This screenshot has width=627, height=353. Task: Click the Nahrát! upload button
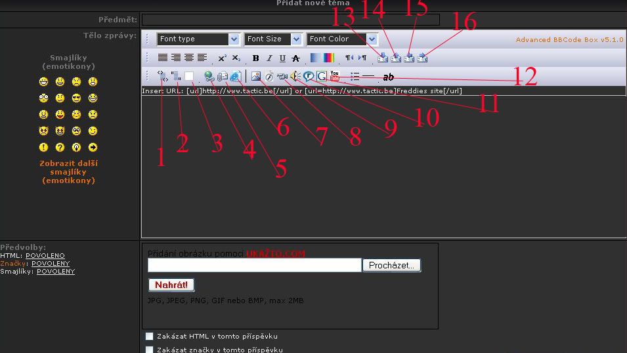(x=171, y=285)
